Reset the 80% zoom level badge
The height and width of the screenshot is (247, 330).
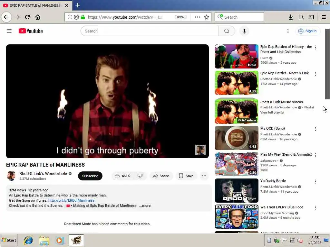point(180,17)
